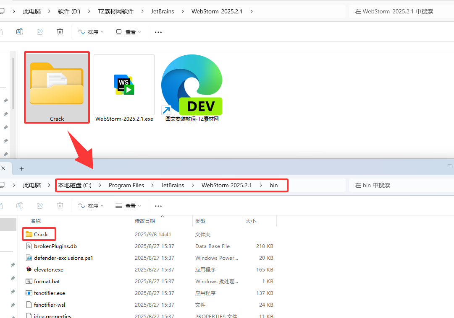
Task: Click delete trash icon in lower window toolbar
Action: [60, 206]
